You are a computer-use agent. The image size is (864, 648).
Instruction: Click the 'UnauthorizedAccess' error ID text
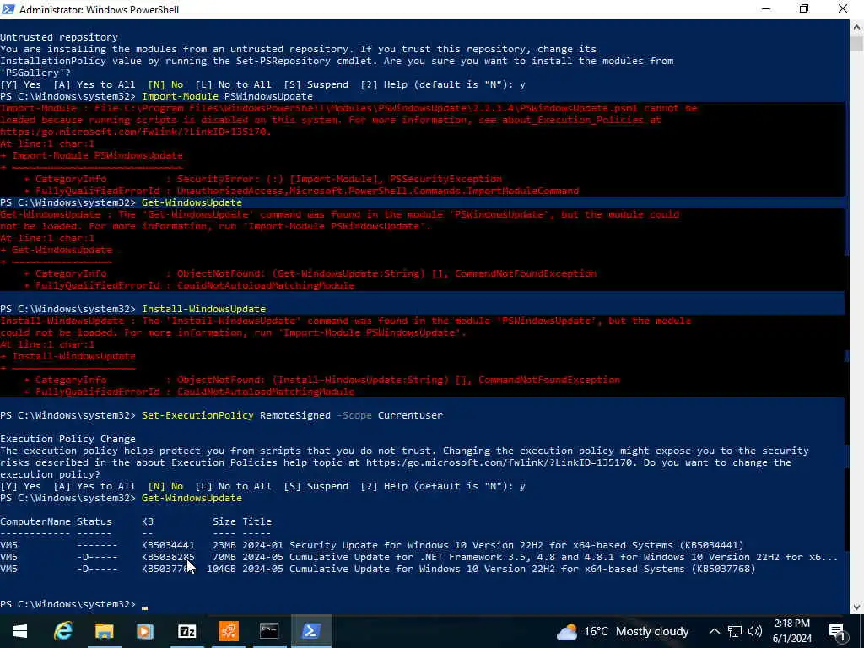pos(230,191)
